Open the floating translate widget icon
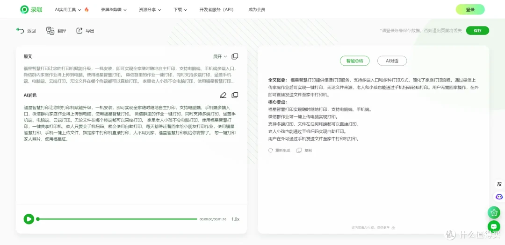This screenshot has height=245, width=505. tap(499, 184)
